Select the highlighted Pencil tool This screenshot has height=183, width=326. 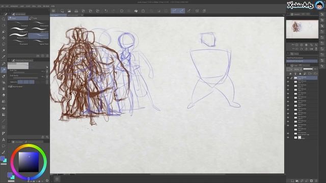pos(4,70)
